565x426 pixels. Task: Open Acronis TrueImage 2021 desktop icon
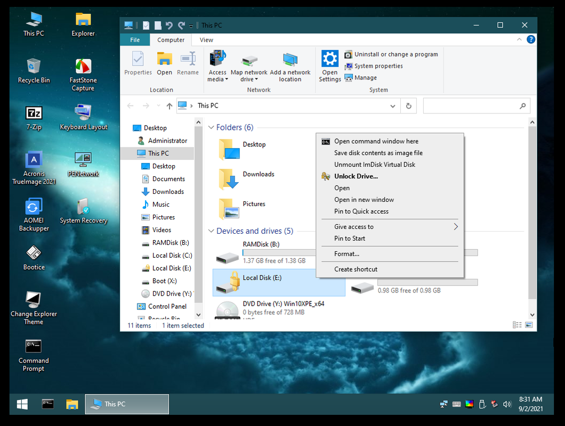tap(34, 168)
